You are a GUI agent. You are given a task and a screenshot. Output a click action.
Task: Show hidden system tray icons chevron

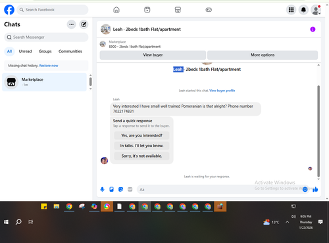tap(288, 222)
